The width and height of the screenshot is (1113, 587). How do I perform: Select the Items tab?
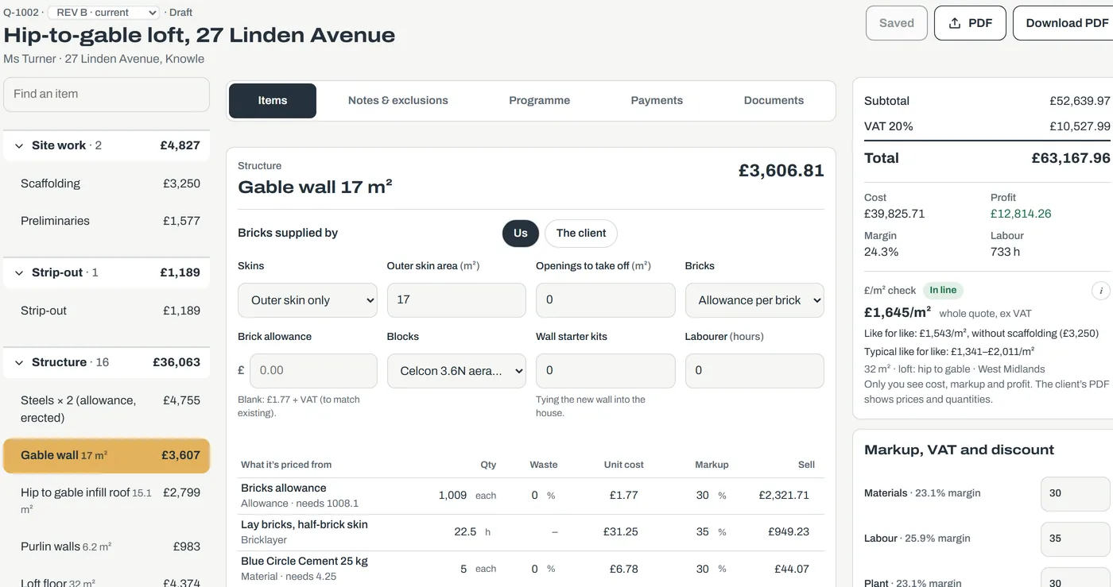coord(273,101)
